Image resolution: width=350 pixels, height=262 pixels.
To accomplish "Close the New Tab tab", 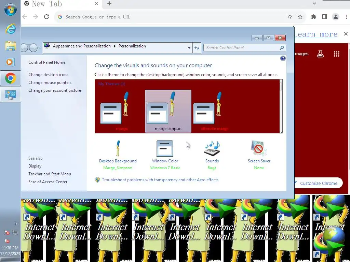I will click(x=96, y=3).
